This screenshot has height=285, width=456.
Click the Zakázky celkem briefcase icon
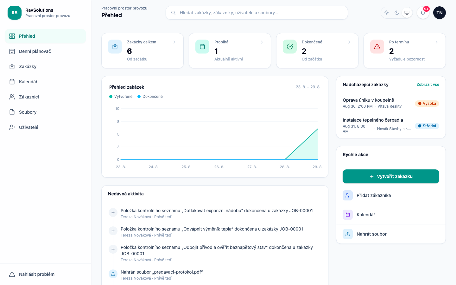click(115, 47)
